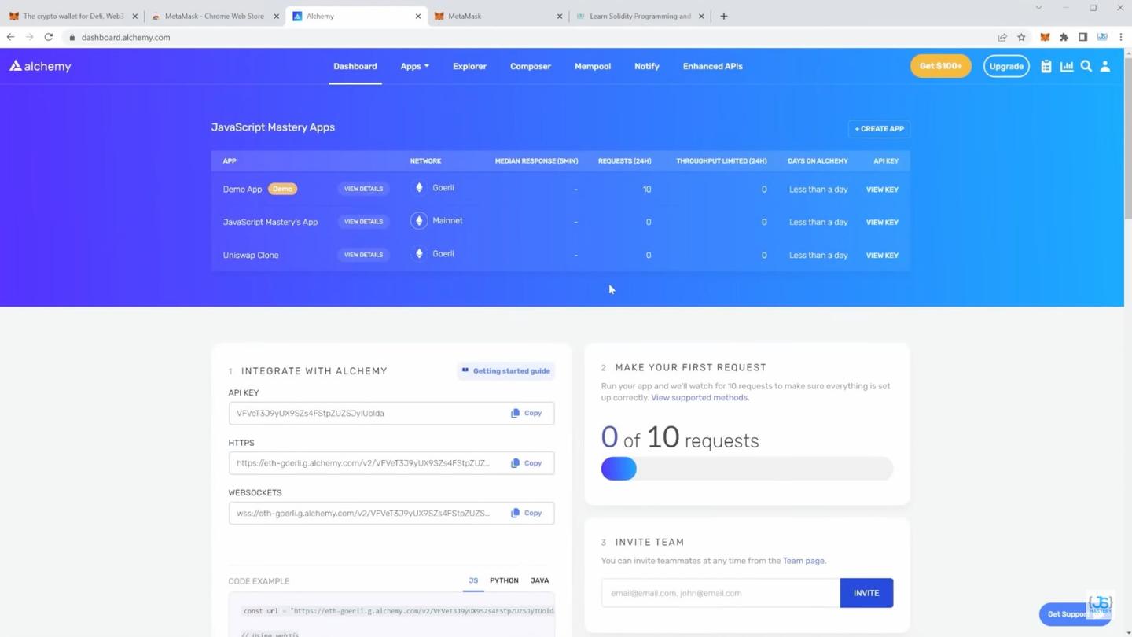Click the invite email input field
The width and height of the screenshot is (1132, 637).
point(720,593)
